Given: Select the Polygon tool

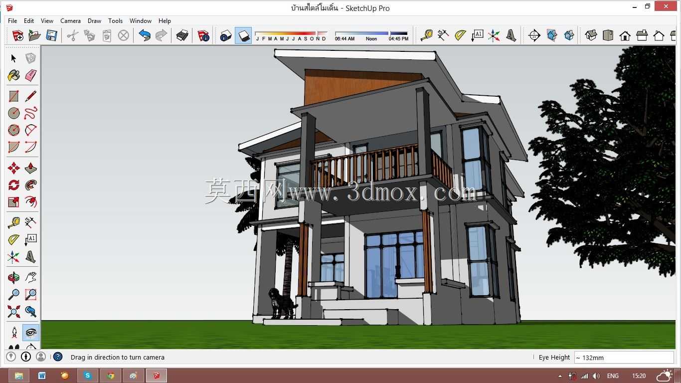Looking at the screenshot, I should 13,130.
